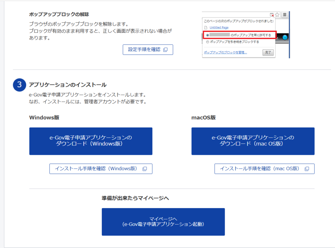This screenshot has height=248, width=335.
Task: Open the Untitled Page link
Action: [219, 27]
